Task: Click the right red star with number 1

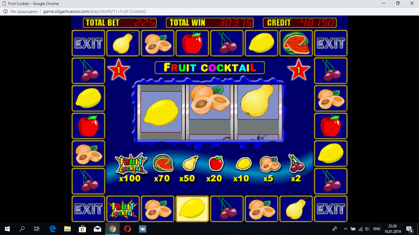Action: 298,70
